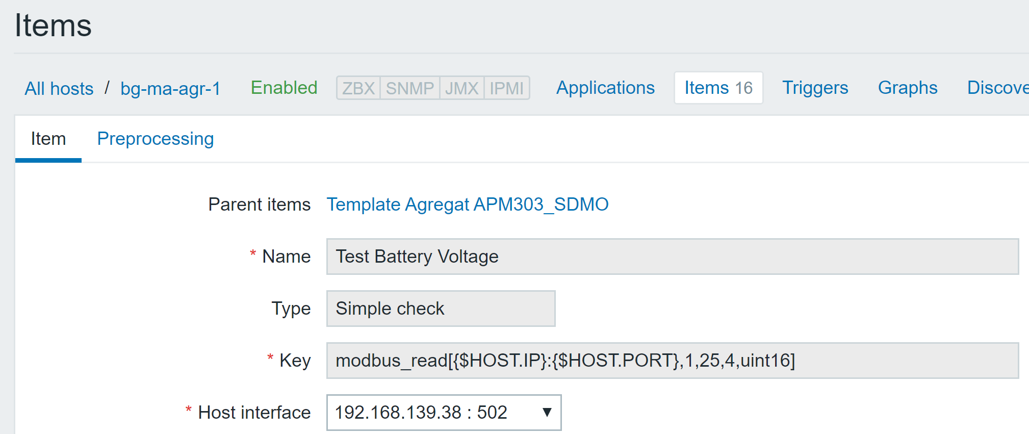The width and height of the screenshot is (1029, 434).
Task: Click the Key field containing modbus_read
Action: click(x=672, y=361)
